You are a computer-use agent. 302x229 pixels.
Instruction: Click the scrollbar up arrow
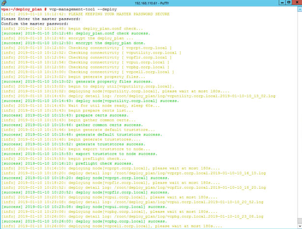pos(300,8)
